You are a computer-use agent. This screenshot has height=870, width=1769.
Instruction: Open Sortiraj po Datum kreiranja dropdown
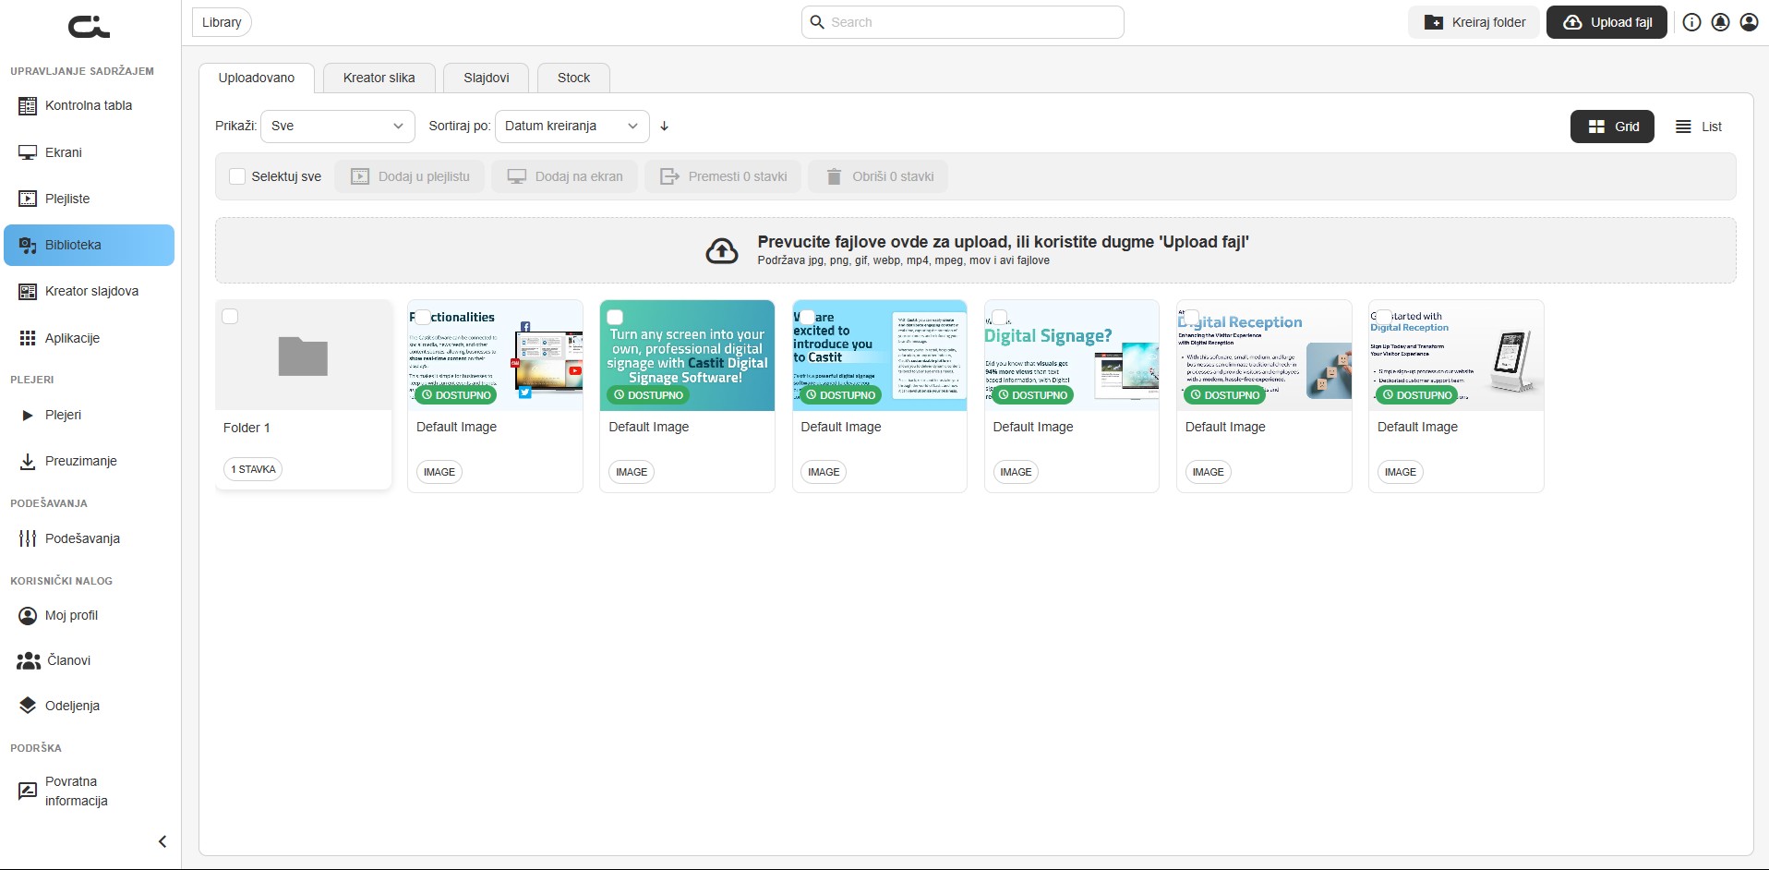pyautogui.click(x=572, y=126)
